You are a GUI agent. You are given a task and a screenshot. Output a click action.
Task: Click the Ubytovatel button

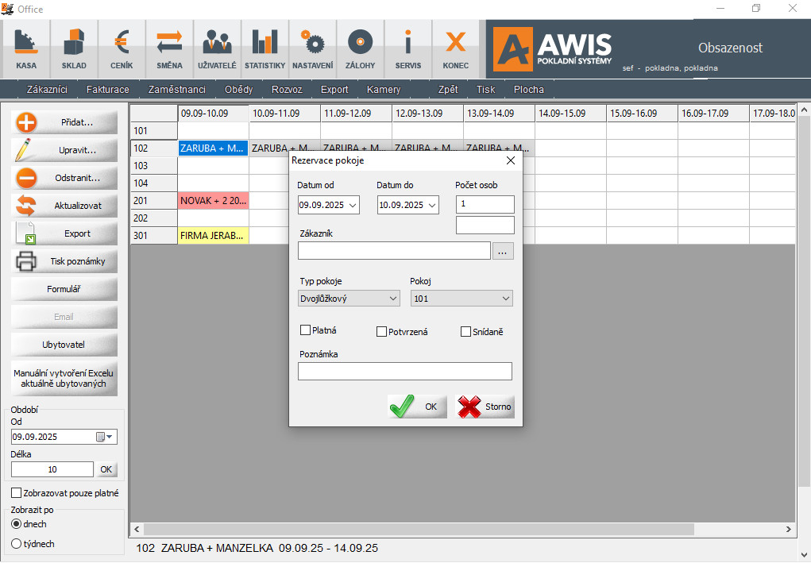click(x=64, y=345)
